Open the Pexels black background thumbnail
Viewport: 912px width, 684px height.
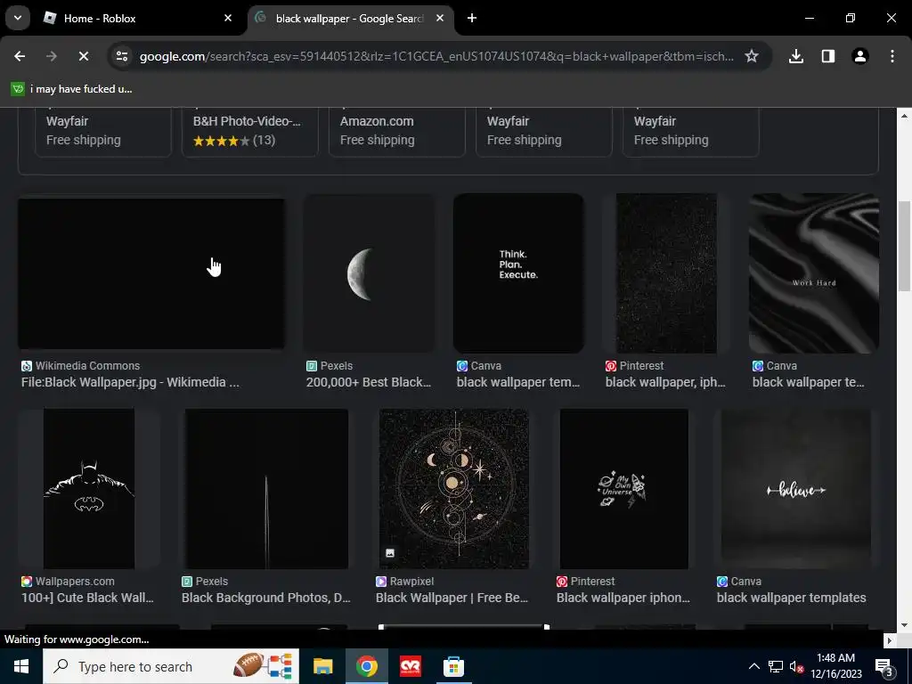click(266, 489)
